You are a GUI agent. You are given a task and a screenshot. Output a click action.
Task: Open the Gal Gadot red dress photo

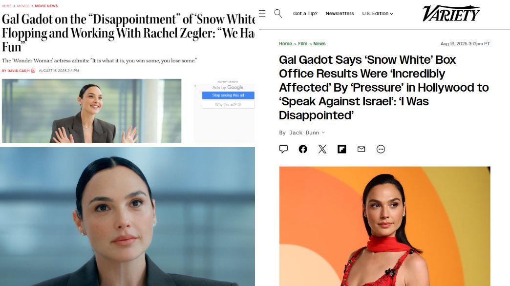pyautogui.click(x=384, y=227)
